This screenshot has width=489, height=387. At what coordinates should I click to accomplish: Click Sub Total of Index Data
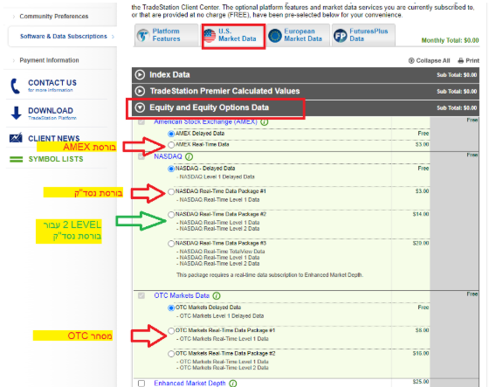pyautogui.click(x=457, y=75)
